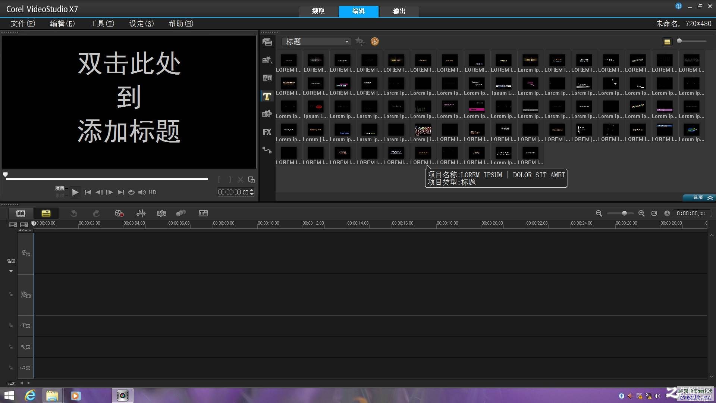Toggle HD preview mode
This screenshot has height=403, width=716.
[x=153, y=192]
